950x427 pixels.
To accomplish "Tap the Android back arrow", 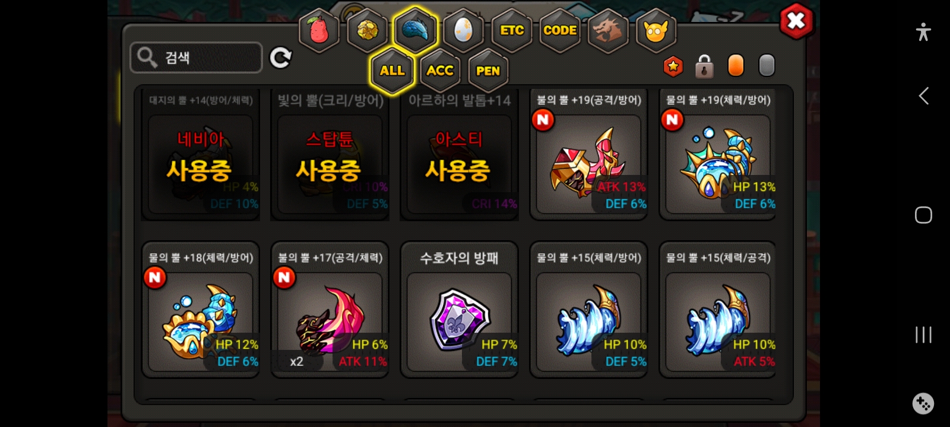I will [x=923, y=96].
